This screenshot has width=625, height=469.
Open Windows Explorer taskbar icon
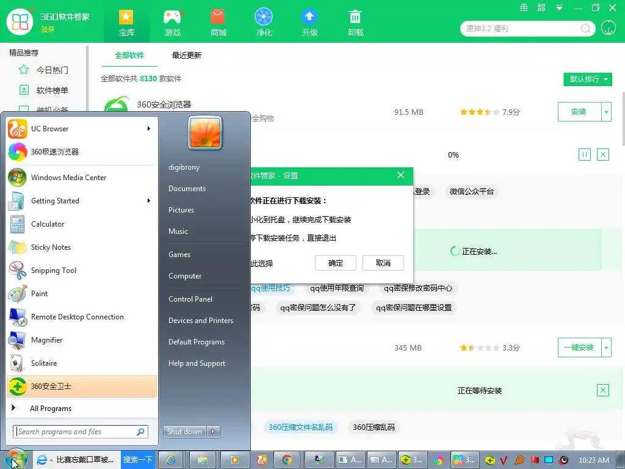(203, 460)
